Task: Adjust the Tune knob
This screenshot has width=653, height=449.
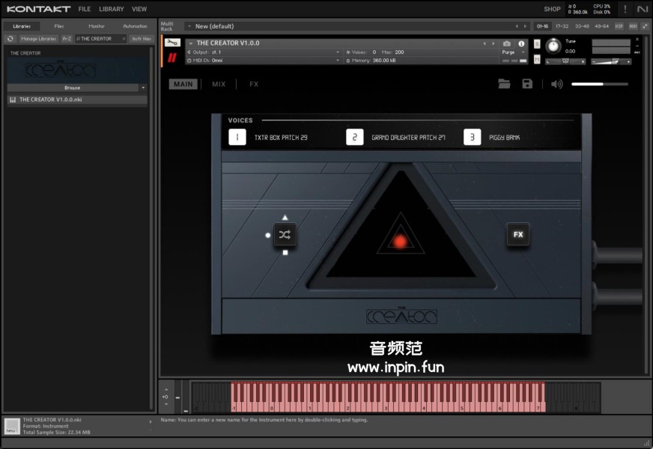Action: (553, 46)
